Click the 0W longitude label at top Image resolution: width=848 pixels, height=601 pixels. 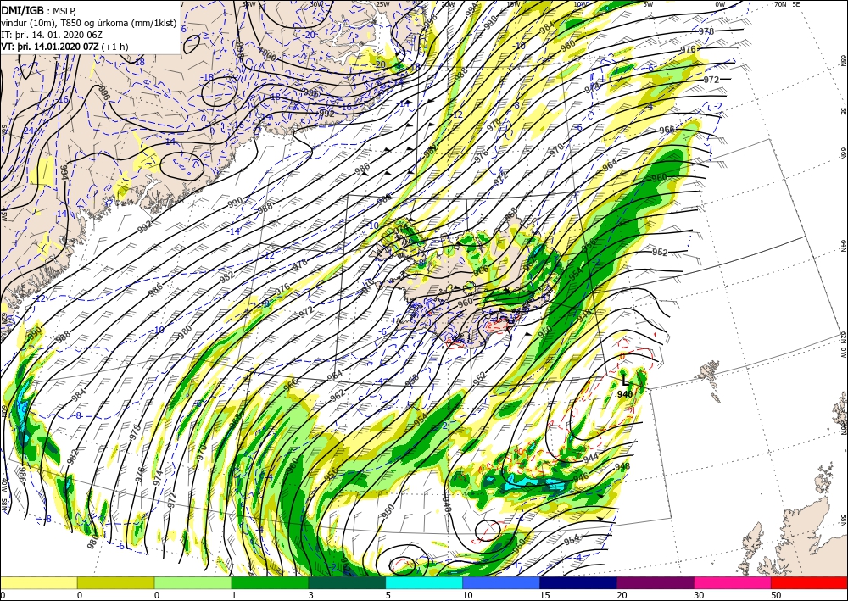click(720, 3)
